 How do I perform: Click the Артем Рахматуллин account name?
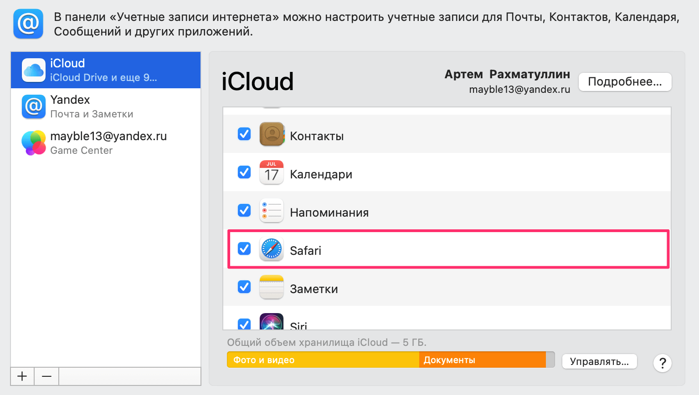(507, 74)
